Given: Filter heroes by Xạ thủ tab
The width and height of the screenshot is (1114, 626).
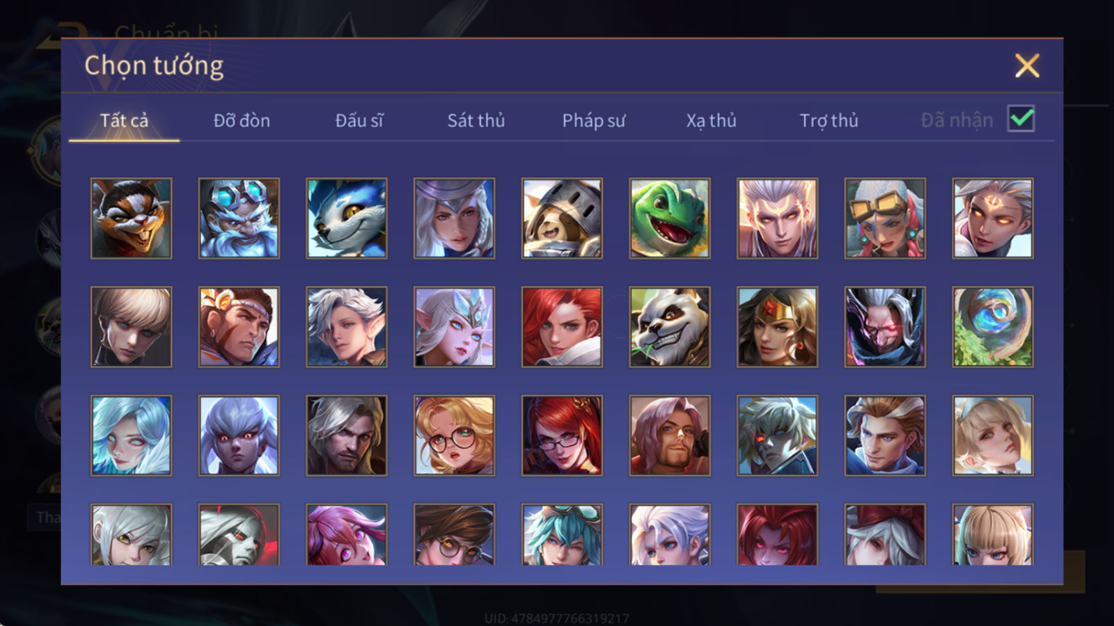Looking at the screenshot, I should [x=711, y=120].
